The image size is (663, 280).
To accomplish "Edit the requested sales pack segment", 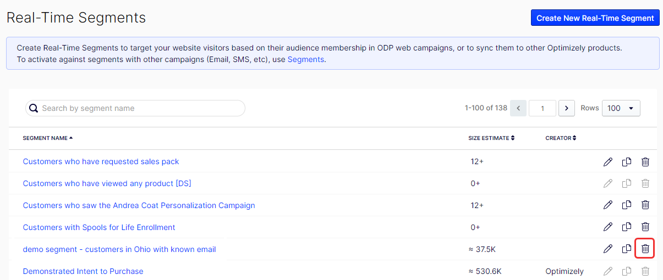I will click(x=607, y=161).
